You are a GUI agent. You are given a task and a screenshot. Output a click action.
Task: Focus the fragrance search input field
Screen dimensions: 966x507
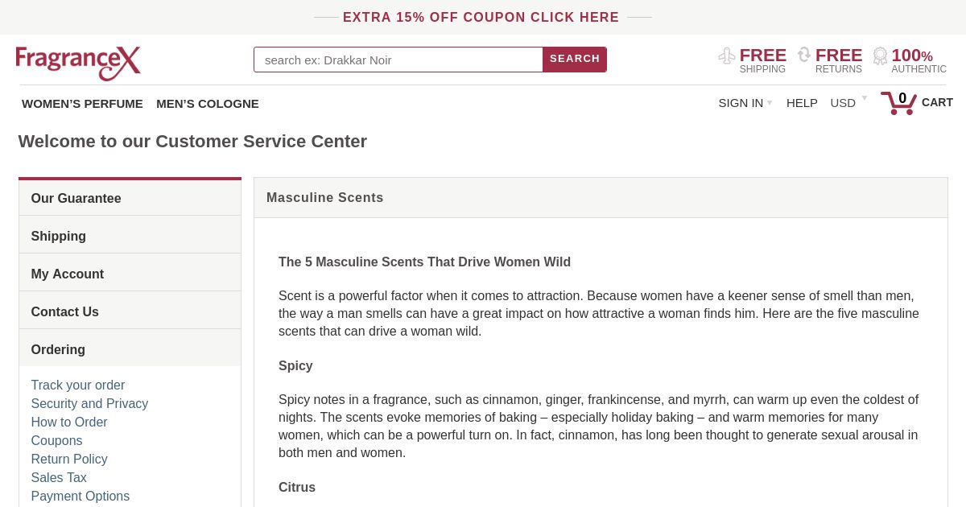click(x=398, y=60)
